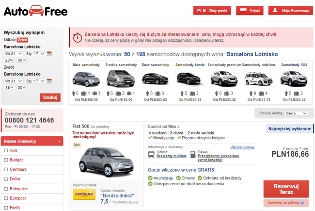315x211 pixels.
Task: Open return date calendar icon
Action: [49, 81]
